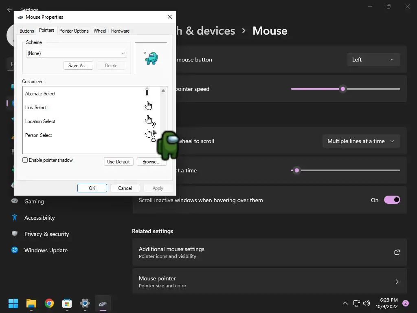The height and width of the screenshot is (313, 417).
Task: Open the Wheel tab
Action: tap(100, 31)
